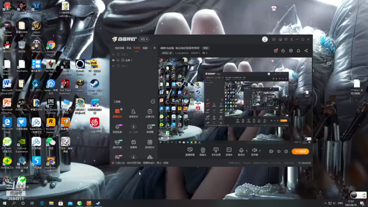Open the room manager assistant tool
Screen dimensions: 368x207
133,113
